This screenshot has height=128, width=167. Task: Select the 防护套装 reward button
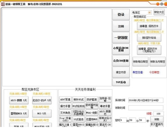(x=92, y=99)
